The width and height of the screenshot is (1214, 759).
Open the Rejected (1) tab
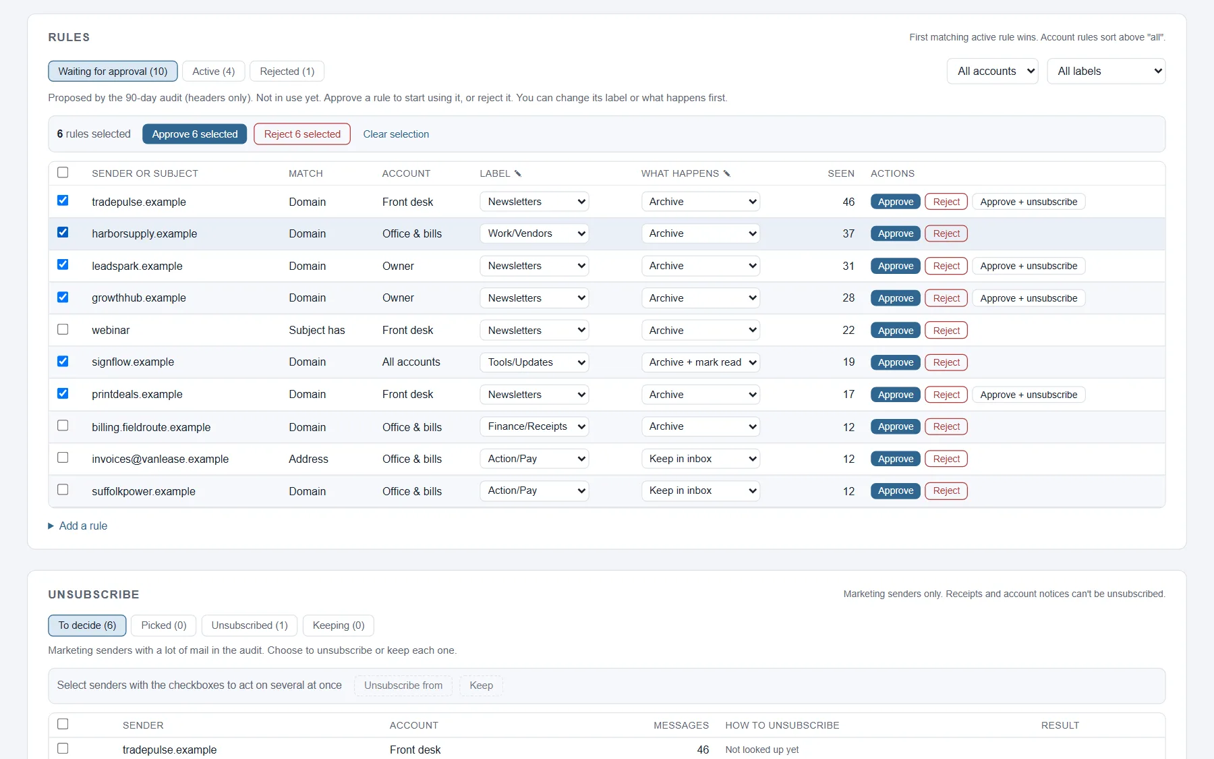point(287,72)
